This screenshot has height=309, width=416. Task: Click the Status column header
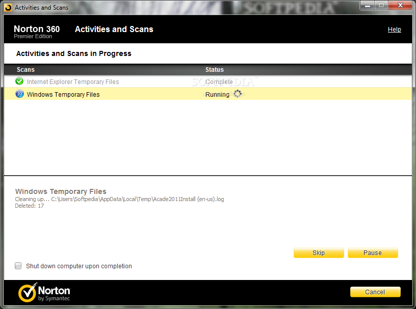coord(214,70)
